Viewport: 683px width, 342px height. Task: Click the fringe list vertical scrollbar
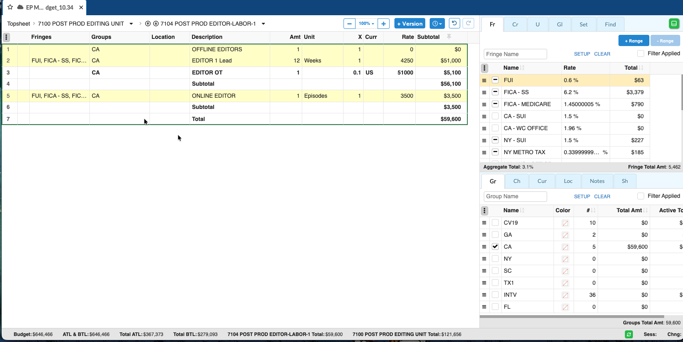[681, 92]
